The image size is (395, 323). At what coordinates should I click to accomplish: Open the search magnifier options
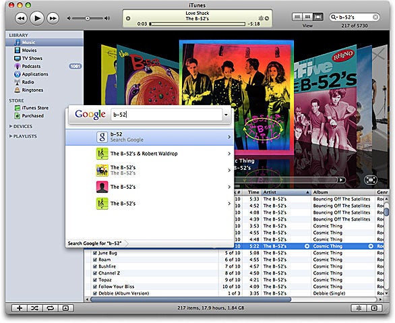click(334, 17)
